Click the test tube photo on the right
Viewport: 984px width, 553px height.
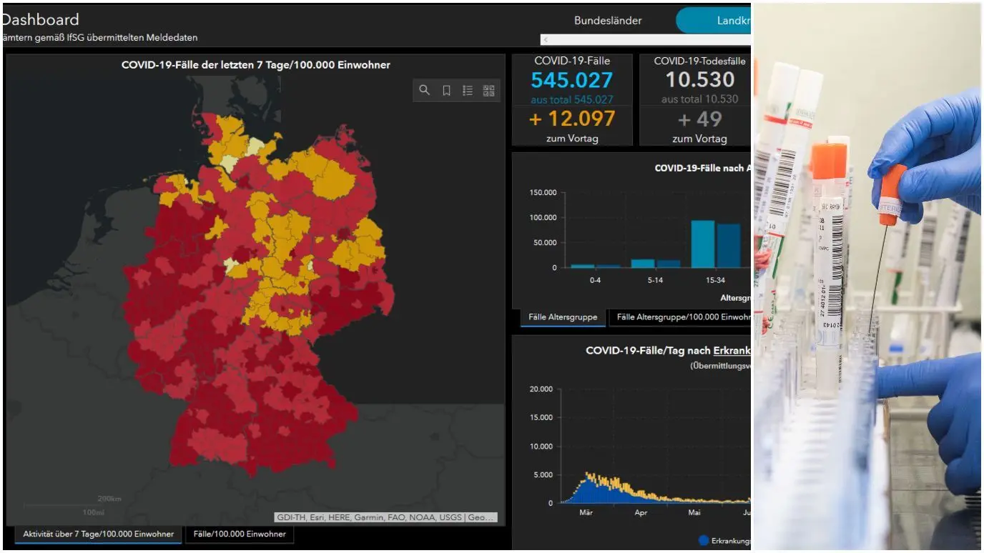pos(867,276)
